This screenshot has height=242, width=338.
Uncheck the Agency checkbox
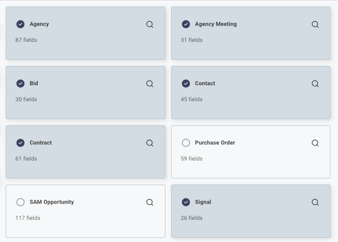(21, 24)
